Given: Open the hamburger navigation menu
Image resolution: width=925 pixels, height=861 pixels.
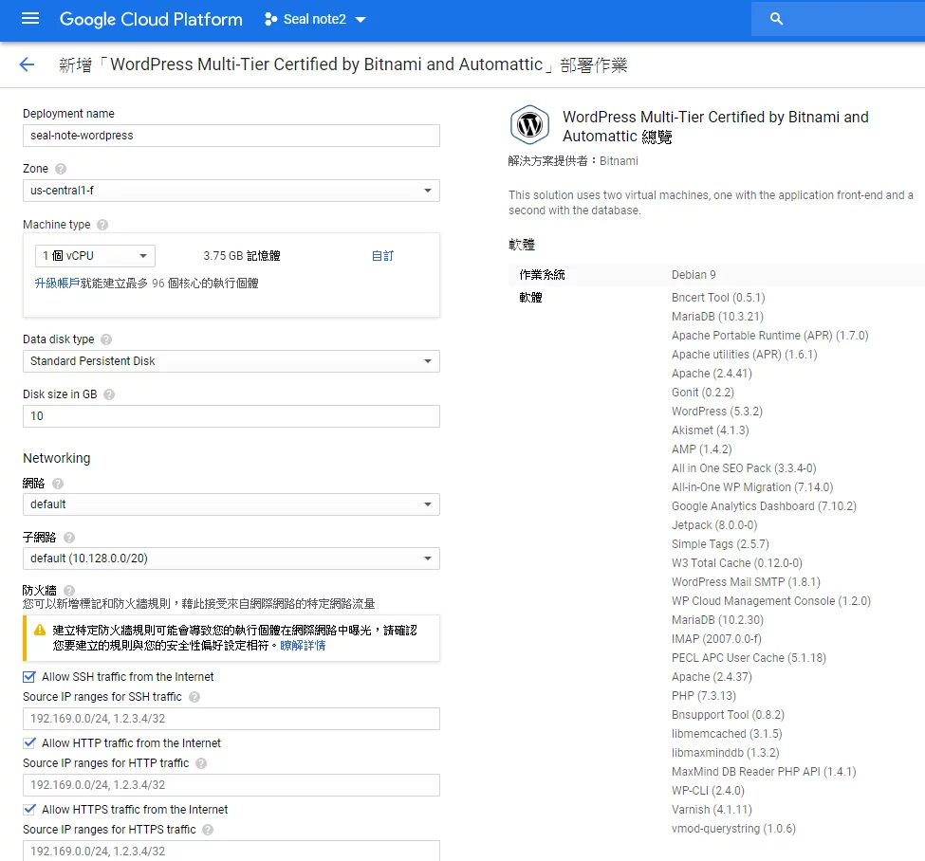Looking at the screenshot, I should [x=30, y=19].
